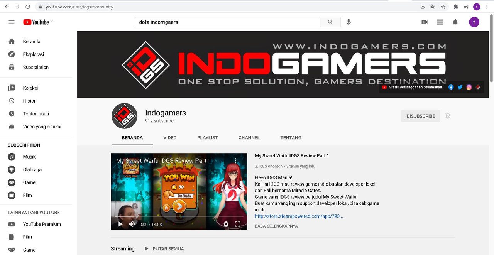Click the Disubscribe button
The height and width of the screenshot is (255, 494).
(421, 116)
